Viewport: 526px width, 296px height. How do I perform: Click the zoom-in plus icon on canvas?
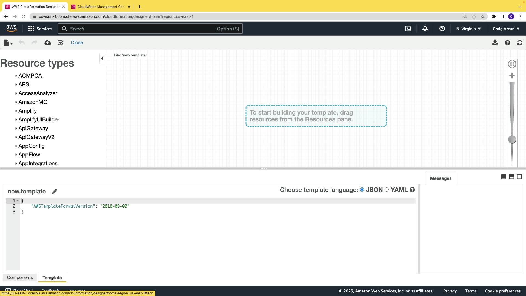[512, 76]
